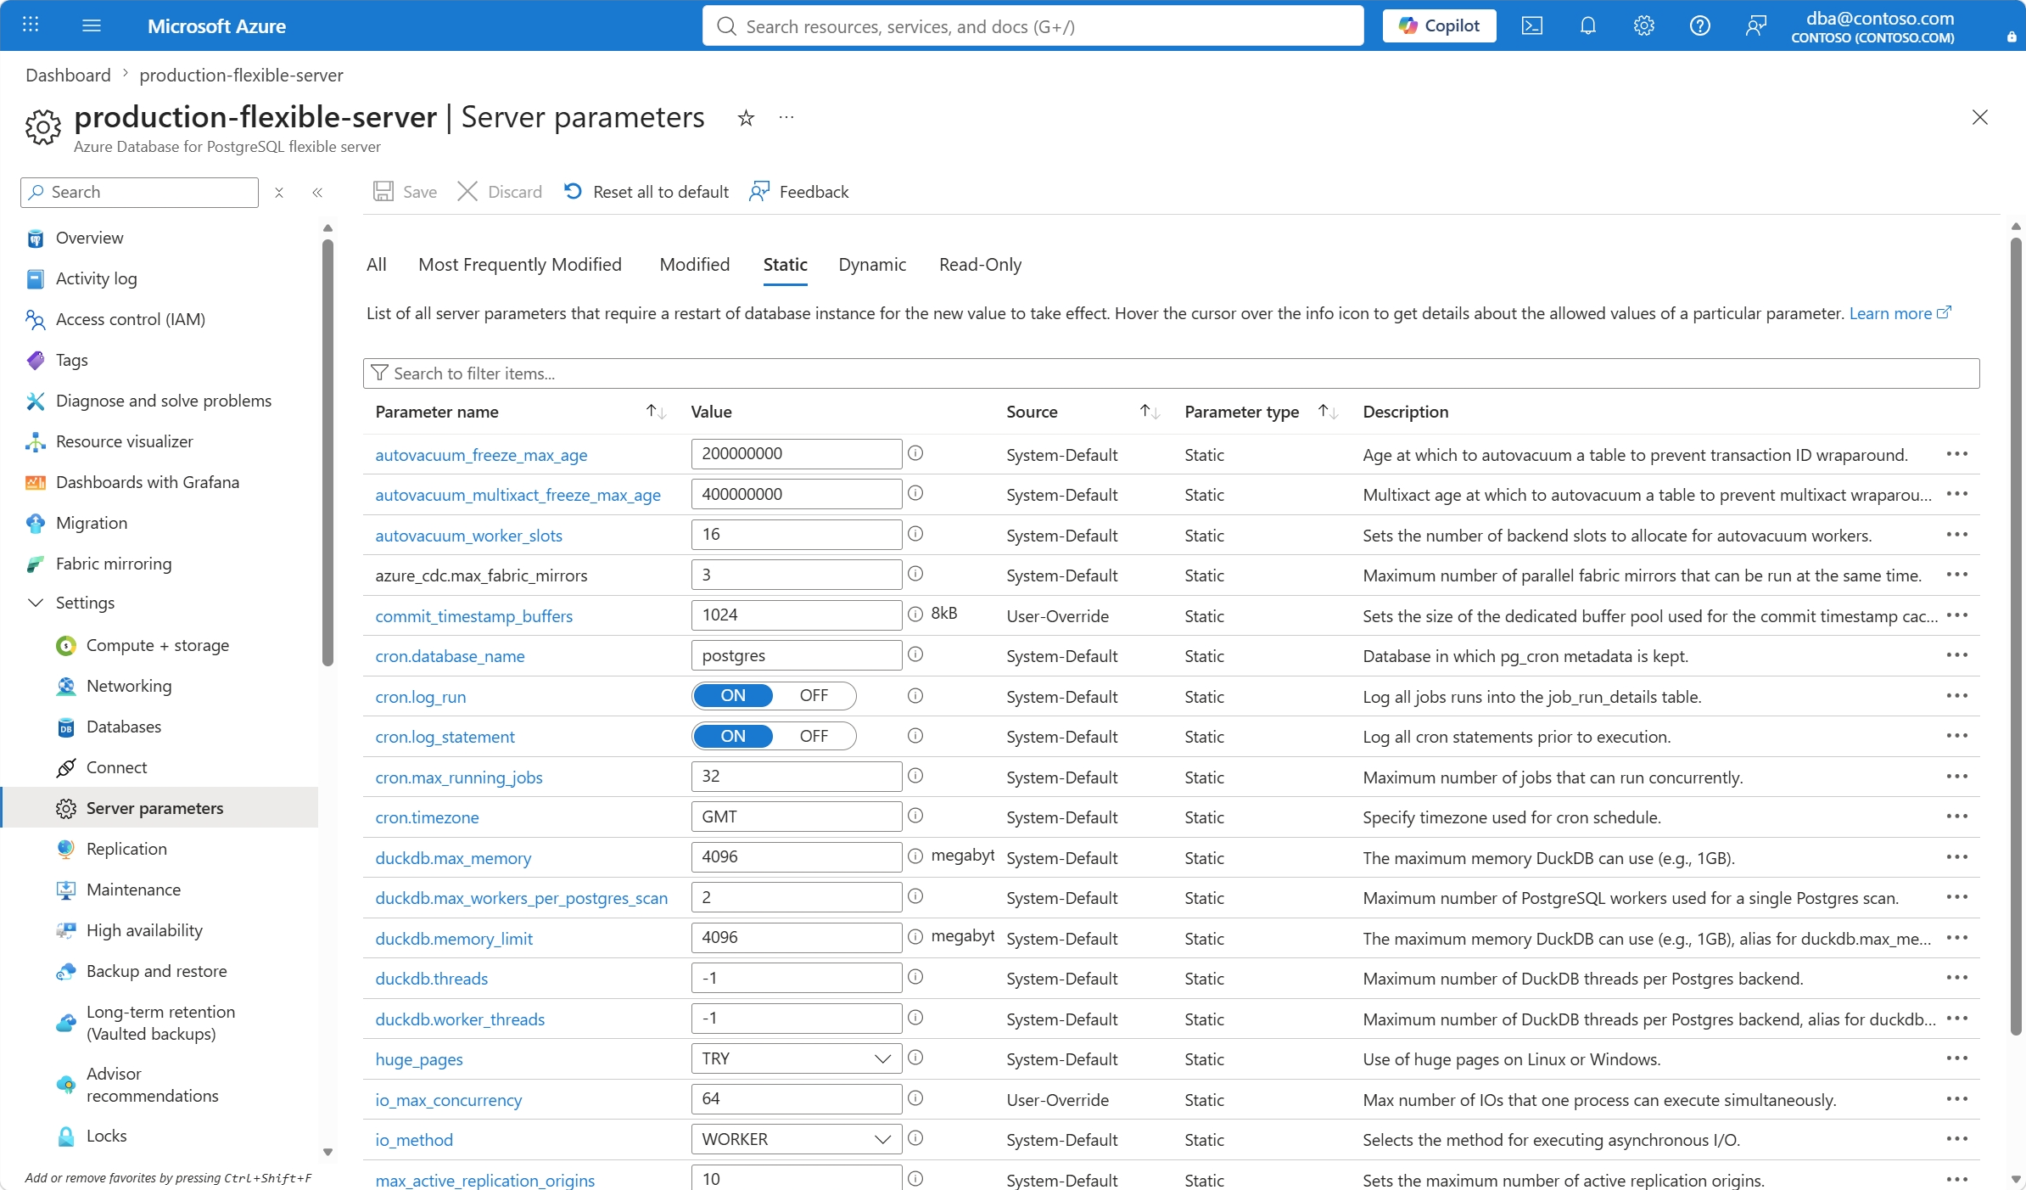2026x1190 pixels.
Task: Open High availability settings
Action: pos(144,930)
